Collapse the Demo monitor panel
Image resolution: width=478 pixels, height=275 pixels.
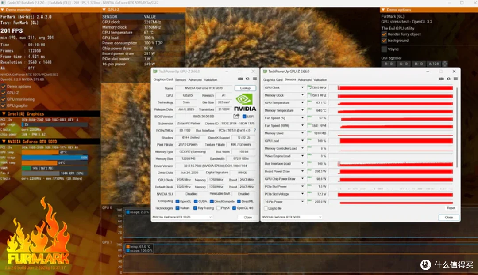click(x=3, y=10)
